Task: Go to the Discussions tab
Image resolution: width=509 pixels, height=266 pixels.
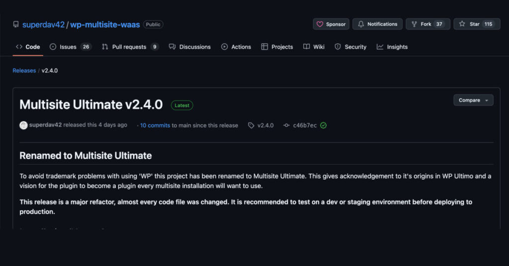Action: click(190, 47)
